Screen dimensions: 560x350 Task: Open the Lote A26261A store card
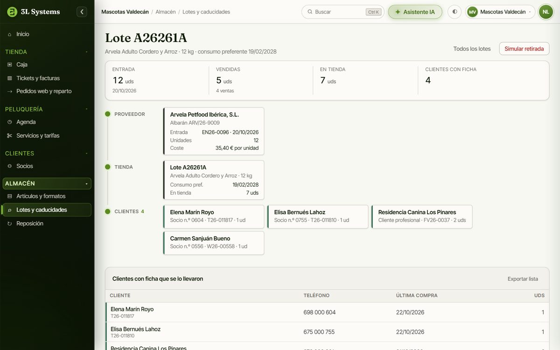coord(214,180)
